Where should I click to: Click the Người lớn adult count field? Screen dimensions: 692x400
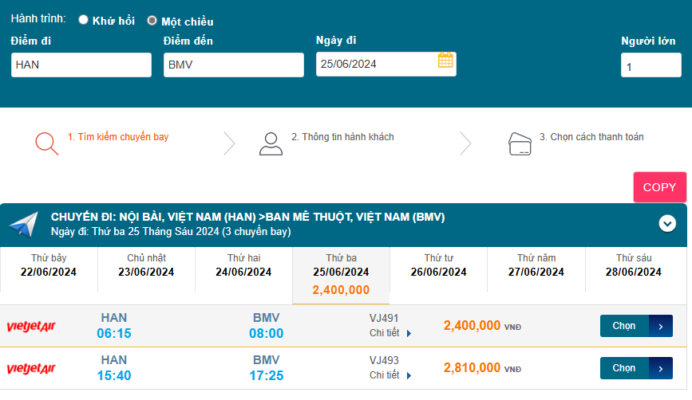[650, 66]
